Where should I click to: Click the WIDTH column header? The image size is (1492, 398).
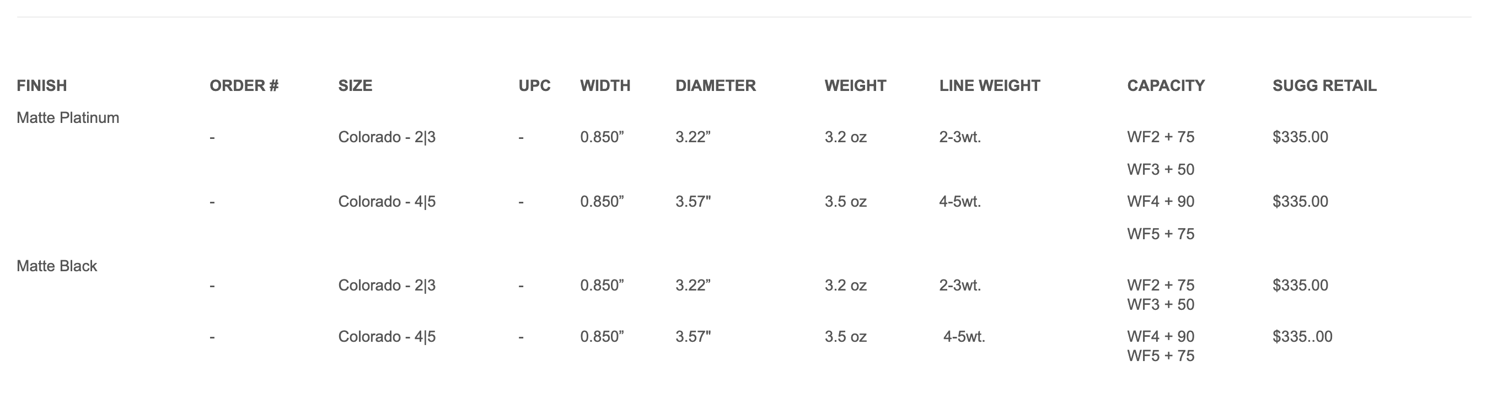coord(605,86)
